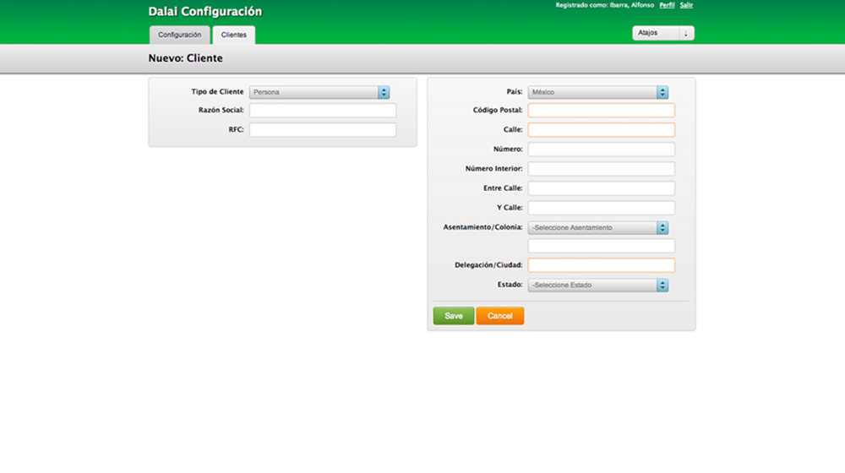Focus the Entre Calle input

[601, 188]
